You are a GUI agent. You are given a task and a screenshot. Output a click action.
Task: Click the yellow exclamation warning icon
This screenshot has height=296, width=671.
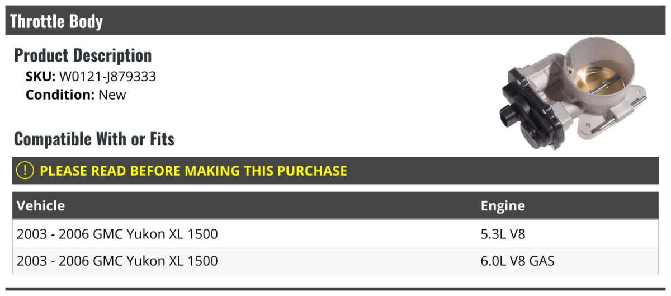(25, 171)
